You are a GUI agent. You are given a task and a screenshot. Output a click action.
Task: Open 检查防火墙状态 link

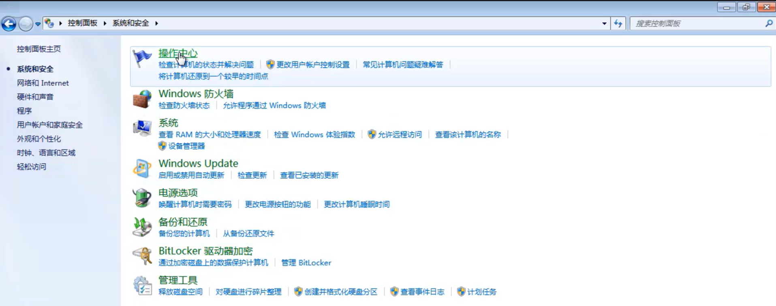[x=184, y=105]
